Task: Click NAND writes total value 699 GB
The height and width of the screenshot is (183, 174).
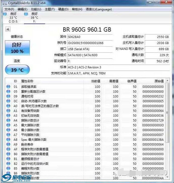Action: [157, 49]
